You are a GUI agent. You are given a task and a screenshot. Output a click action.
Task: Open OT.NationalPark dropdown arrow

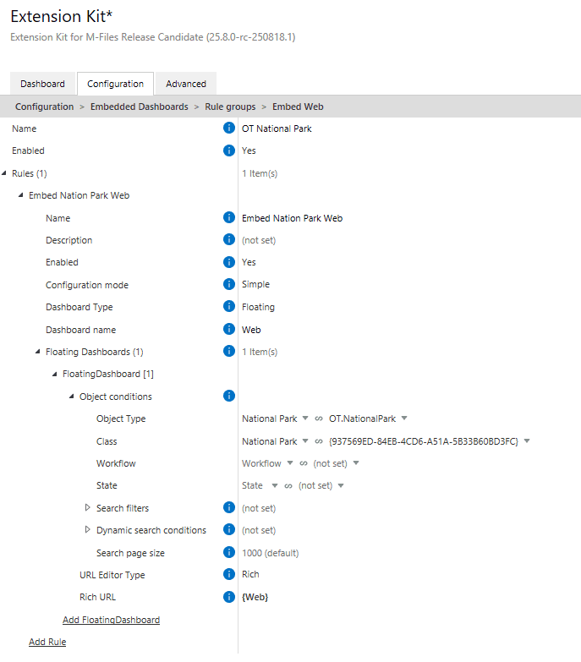coord(404,419)
